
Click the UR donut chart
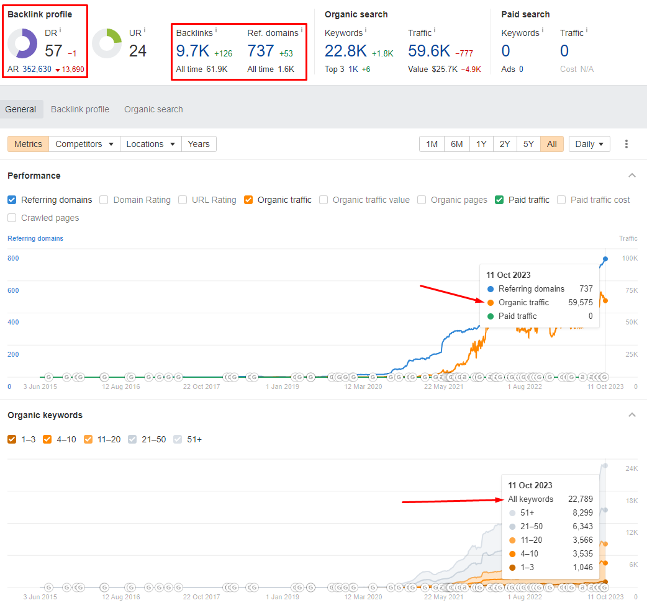(106, 43)
